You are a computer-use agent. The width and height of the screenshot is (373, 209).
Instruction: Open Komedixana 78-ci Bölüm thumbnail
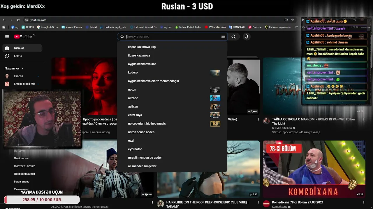[314, 169]
